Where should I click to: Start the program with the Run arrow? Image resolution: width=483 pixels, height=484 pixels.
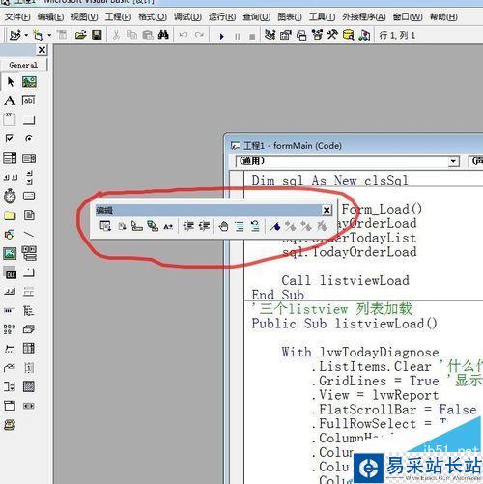click(x=221, y=36)
